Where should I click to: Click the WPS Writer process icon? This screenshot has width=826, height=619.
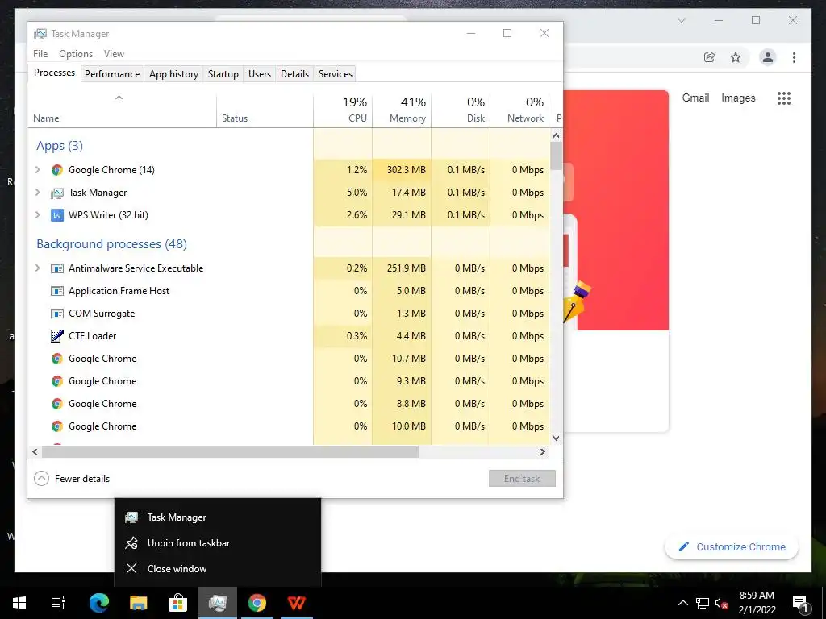click(x=57, y=215)
